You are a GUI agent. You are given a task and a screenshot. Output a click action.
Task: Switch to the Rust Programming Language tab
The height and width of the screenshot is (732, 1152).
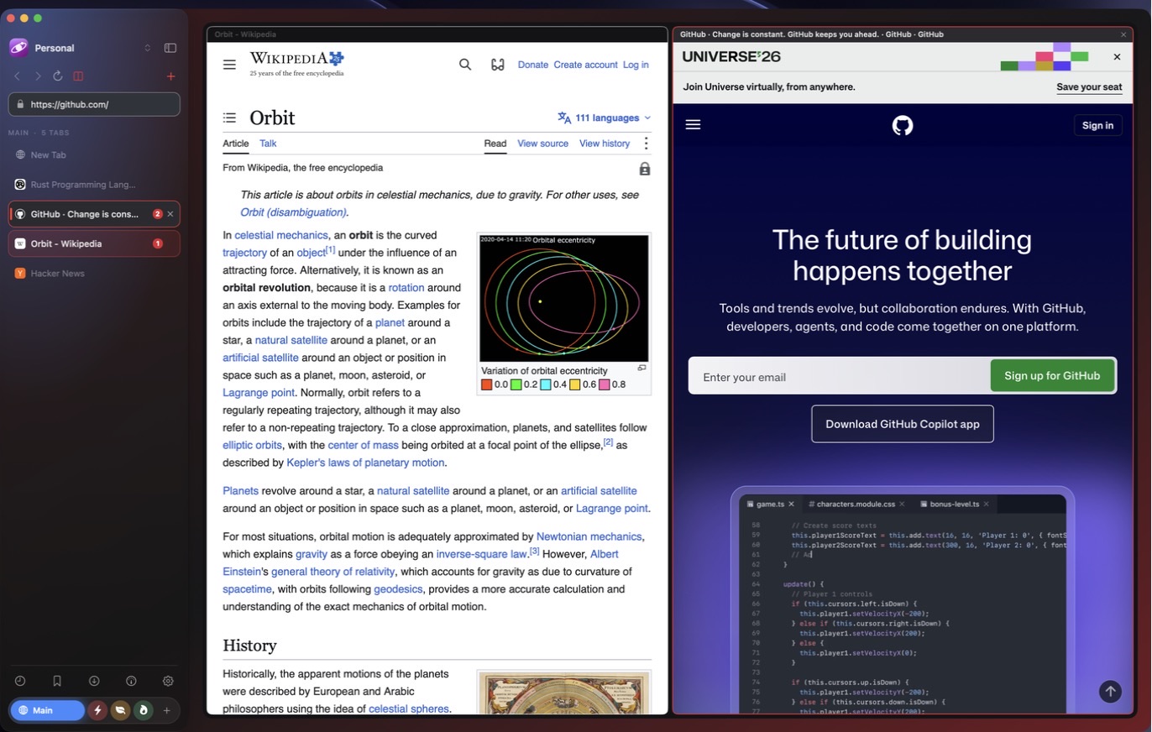coord(94,185)
